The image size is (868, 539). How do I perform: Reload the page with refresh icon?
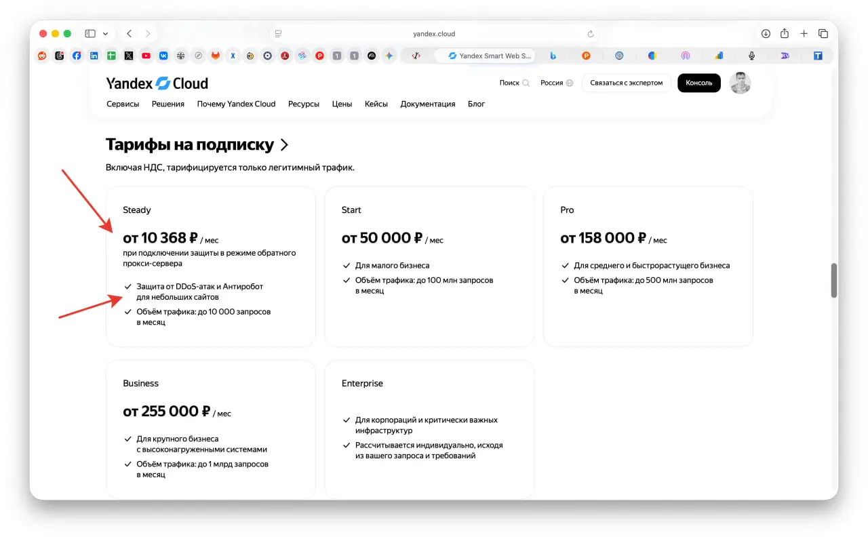(591, 34)
